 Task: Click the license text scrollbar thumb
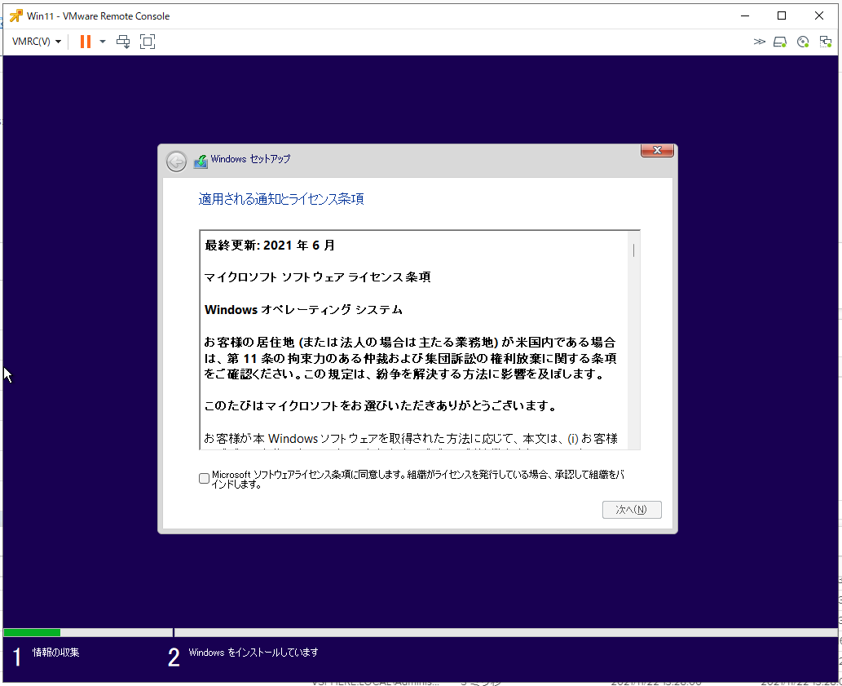pyautogui.click(x=633, y=250)
